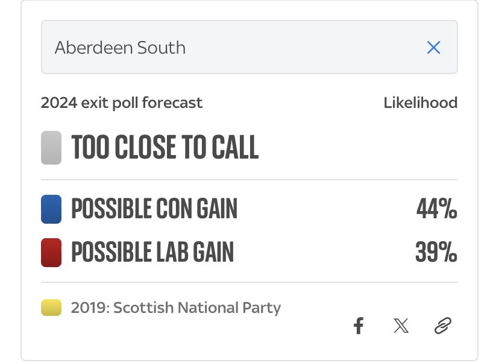This screenshot has width=499, height=363.
Task: Click the POSSIBLE LAB GAIN row
Action: (x=249, y=252)
